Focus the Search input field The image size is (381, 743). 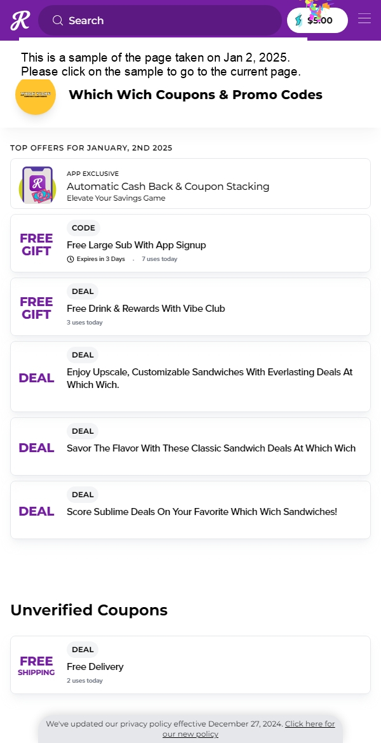pos(159,20)
